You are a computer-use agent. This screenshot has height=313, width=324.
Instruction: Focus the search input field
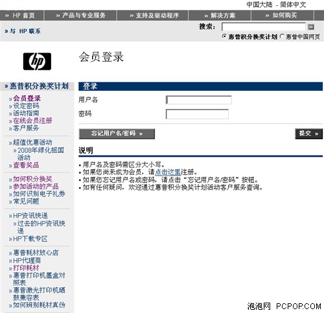coord(264,27)
